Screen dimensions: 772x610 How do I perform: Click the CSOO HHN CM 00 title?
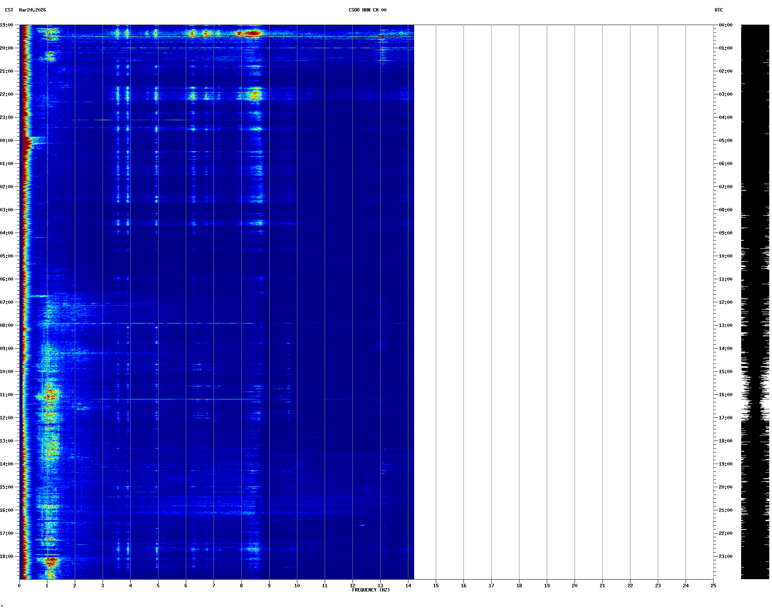(367, 10)
